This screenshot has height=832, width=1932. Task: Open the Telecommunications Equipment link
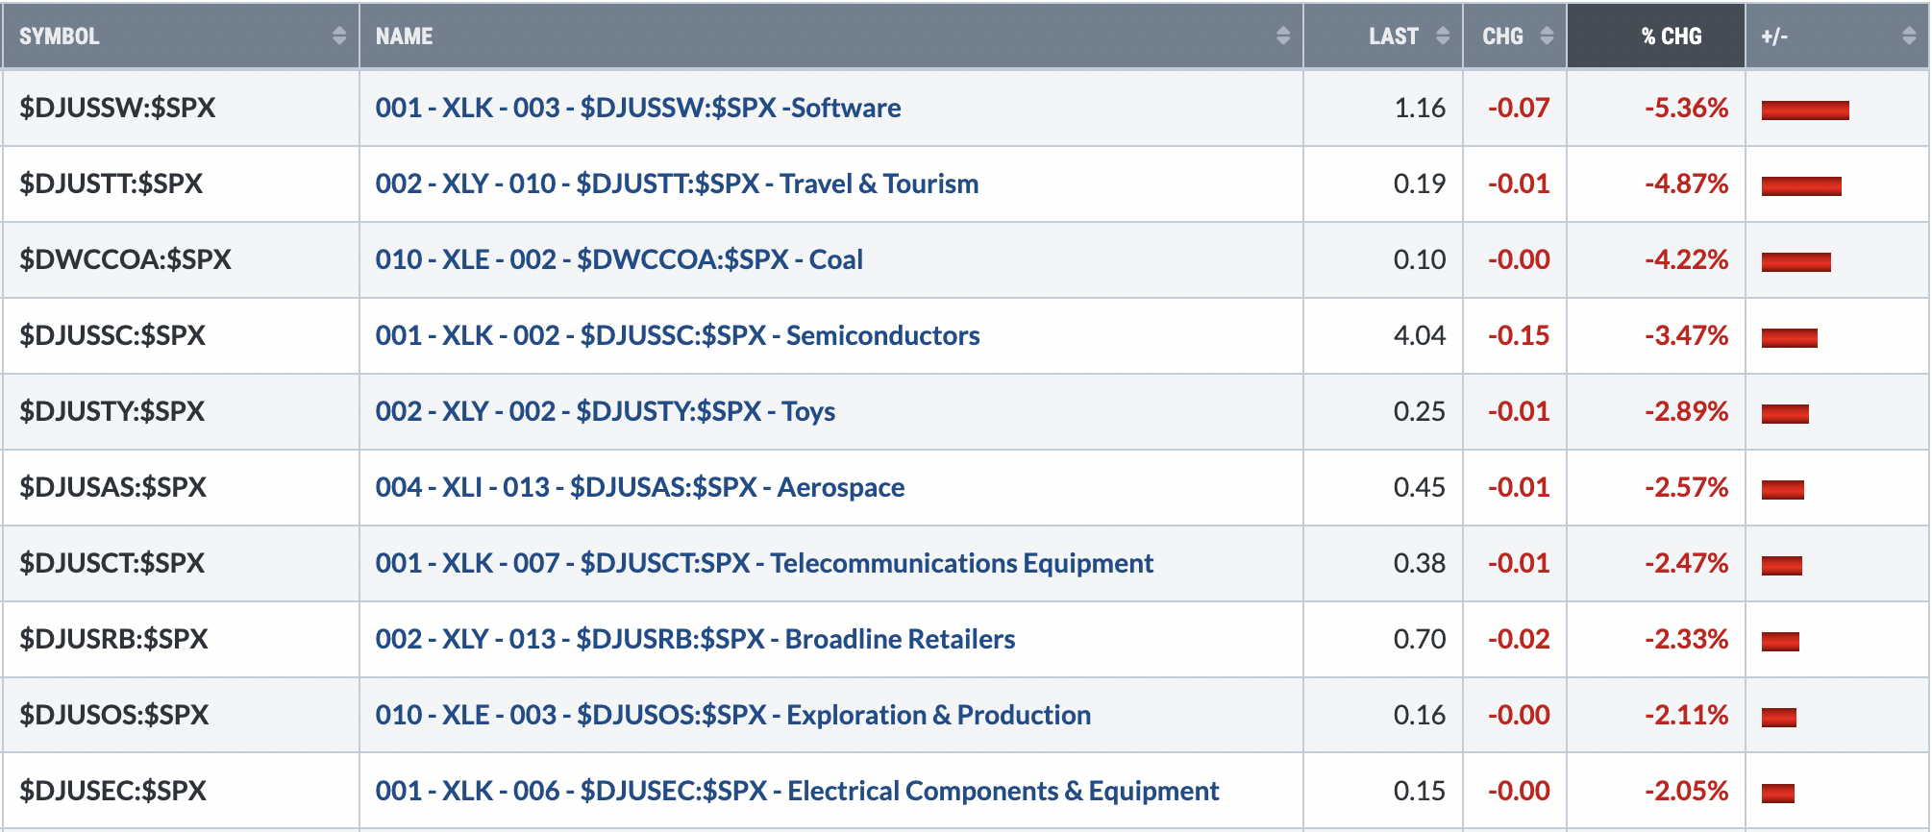(x=764, y=563)
